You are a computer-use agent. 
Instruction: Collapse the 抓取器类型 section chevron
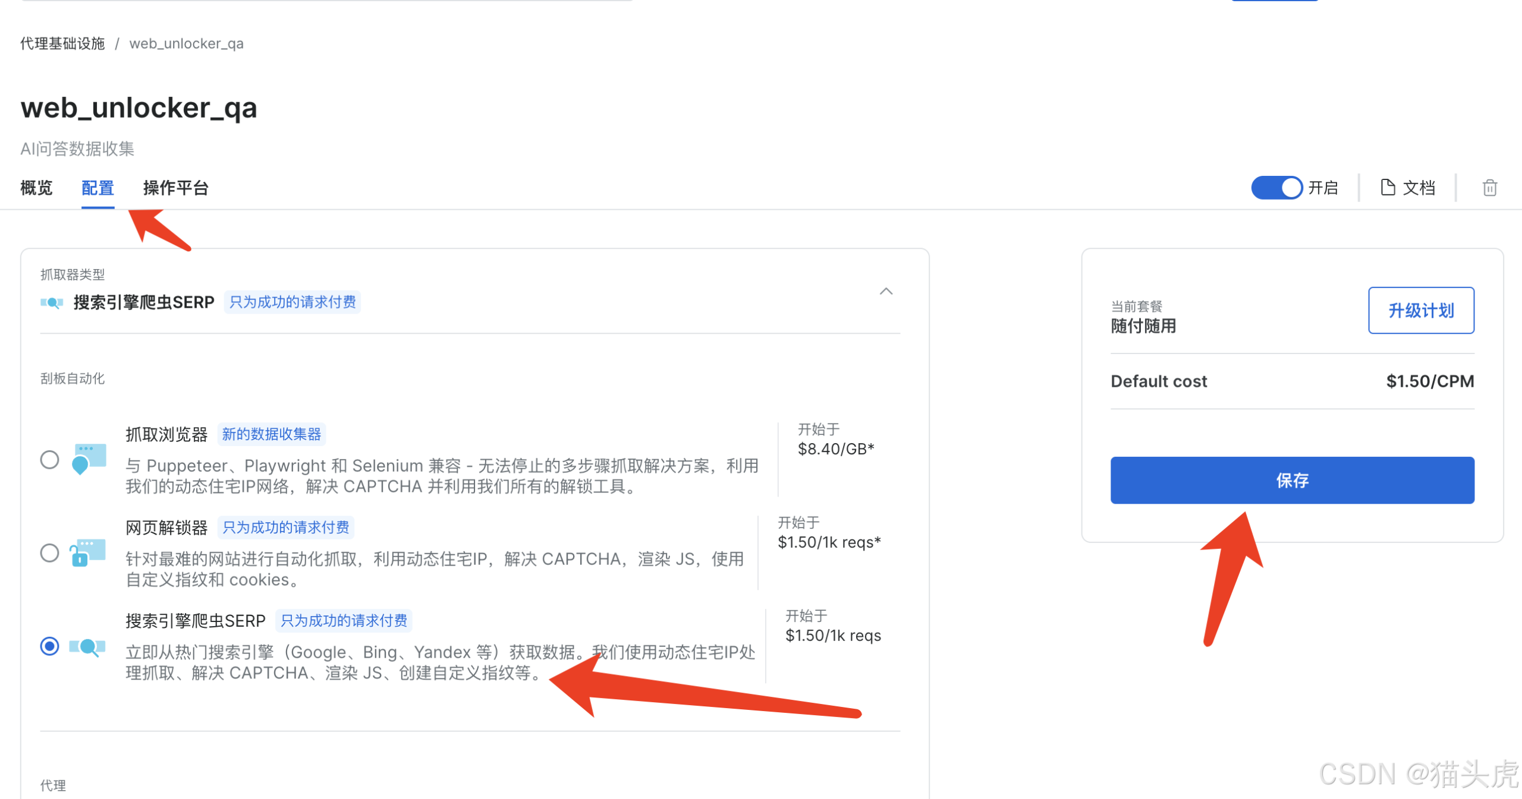tap(885, 292)
